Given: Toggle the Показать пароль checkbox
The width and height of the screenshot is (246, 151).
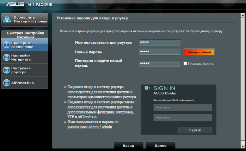Looking at the screenshot, I should (185, 64).
